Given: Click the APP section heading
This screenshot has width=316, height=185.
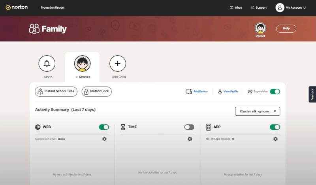Looking at the screenshot, I should [x=217, y=127].
